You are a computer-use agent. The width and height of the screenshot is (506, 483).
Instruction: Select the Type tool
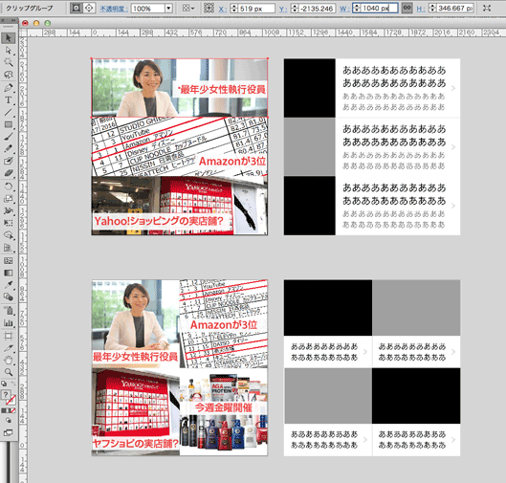[9, 100]
